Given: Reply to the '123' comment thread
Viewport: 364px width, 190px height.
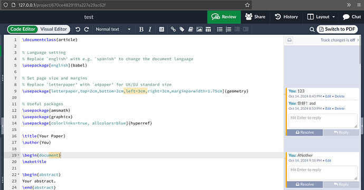Looking at the screenshot, I should point(341,132).
